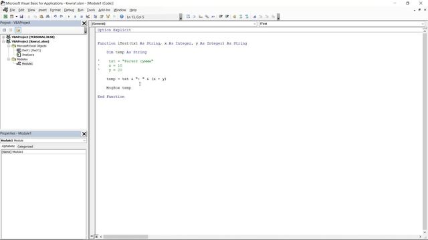The image size is (428, 240).
Task: Click the Indent icon on Edit toolbar
Action: tap(221, 17)
